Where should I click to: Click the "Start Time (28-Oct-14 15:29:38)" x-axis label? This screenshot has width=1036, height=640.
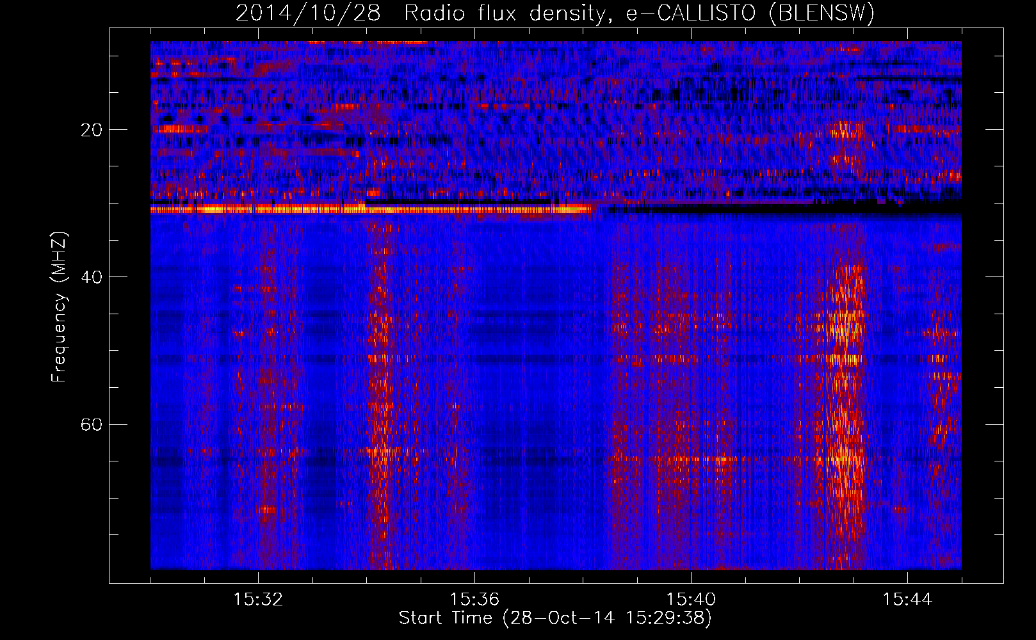555,618
